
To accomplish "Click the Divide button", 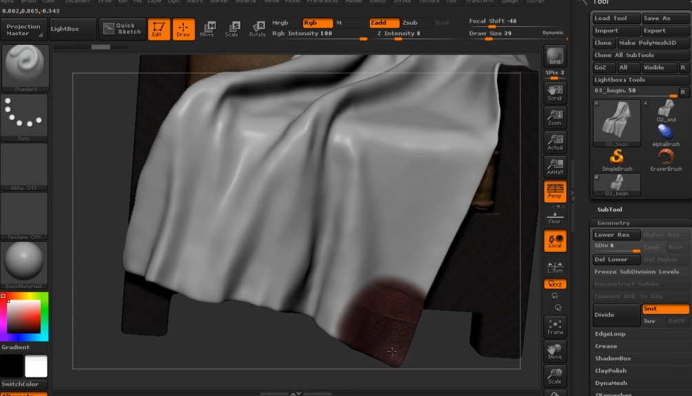I will pos(616,315).
